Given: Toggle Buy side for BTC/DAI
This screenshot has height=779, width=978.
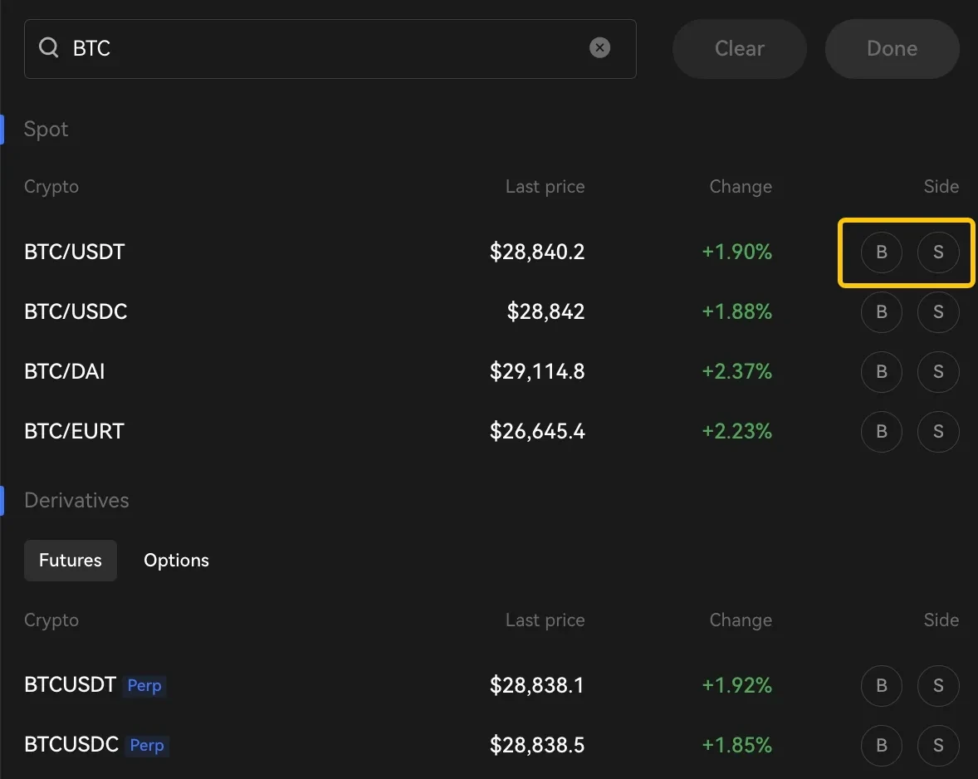Looking at the screenshot, I should coord(882,372).
